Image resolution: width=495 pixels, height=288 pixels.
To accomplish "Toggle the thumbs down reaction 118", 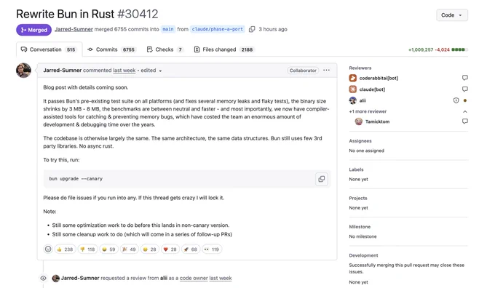I will (87, 249).
